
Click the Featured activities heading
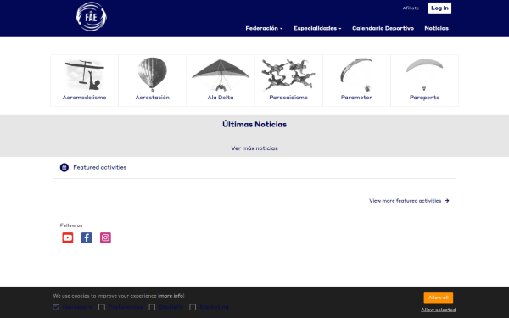click(x=99, y=167)
